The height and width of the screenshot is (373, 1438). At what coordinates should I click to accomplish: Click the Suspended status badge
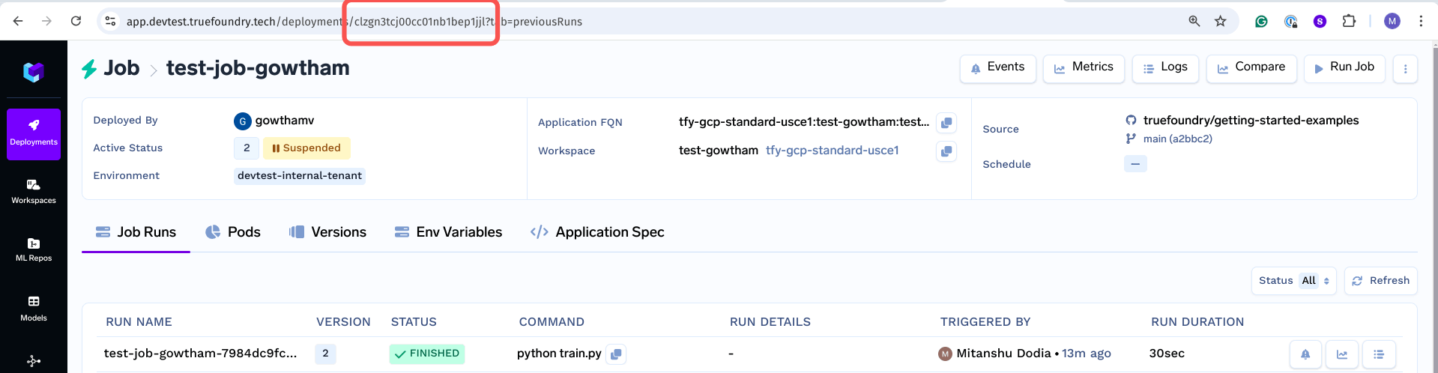click(306, 148)
